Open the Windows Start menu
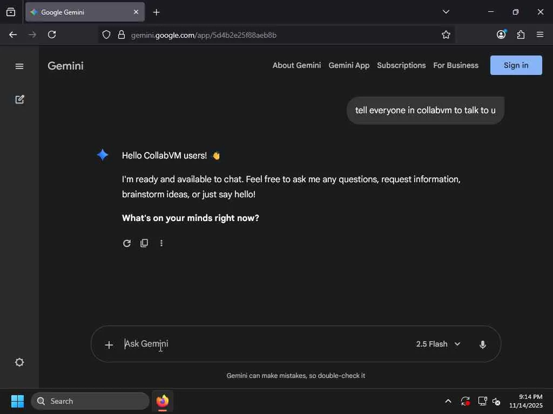Image resolution: width=553 pixels, height=414 pixels. 17,401
